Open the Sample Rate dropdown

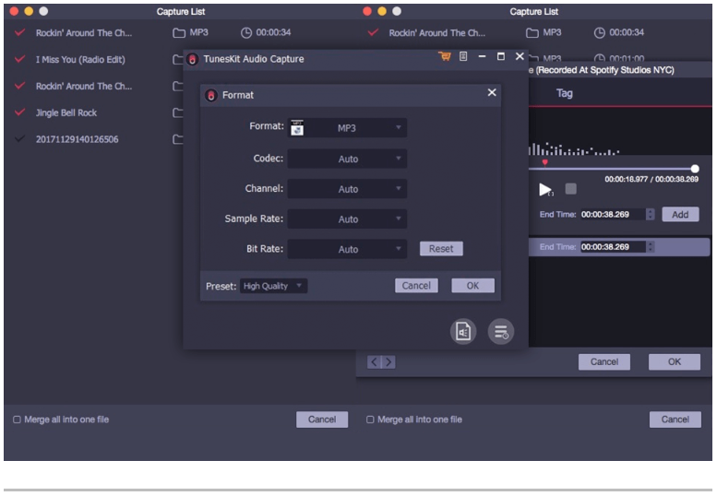[x=347, y=219]
